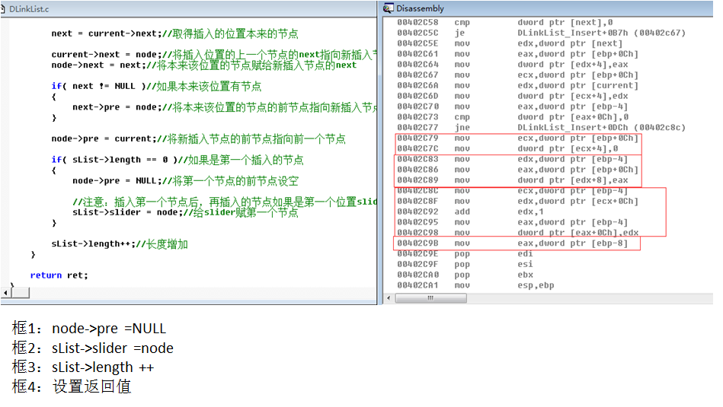The height and width of the screenshot is (407, 723).
Task: Click disassembly row 00402C67
Action: pyautogui.click(x=517, y=75)
